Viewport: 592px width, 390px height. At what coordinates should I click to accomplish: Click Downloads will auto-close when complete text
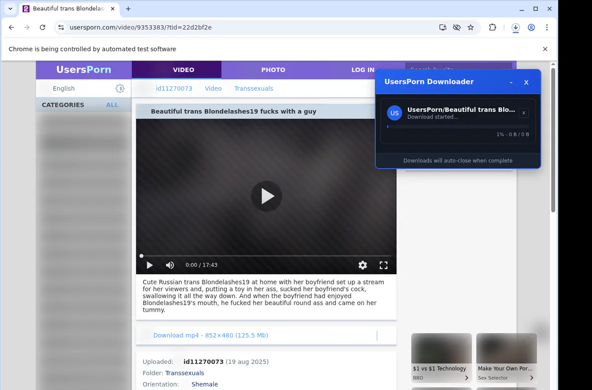pyautogui.click(x=458, y=161)
